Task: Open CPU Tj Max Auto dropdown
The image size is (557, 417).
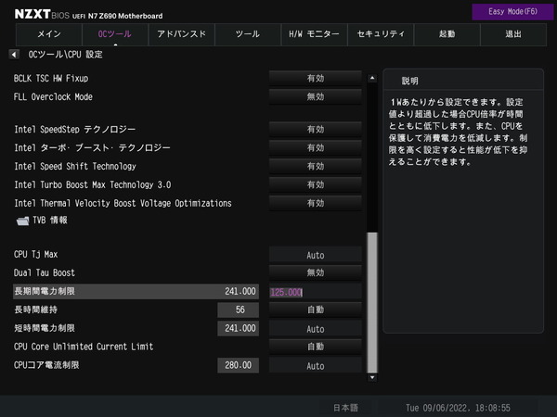Action: [x=315, y=255]
